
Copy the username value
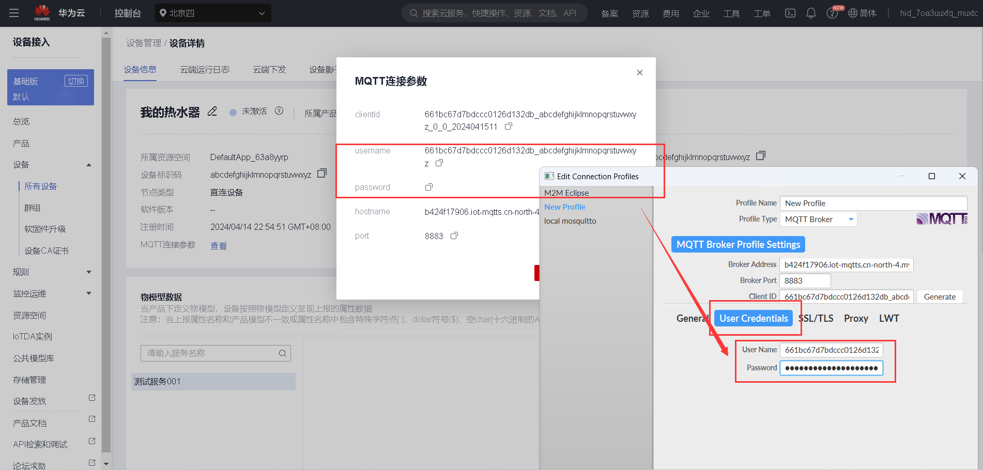[x=439, y=163]
